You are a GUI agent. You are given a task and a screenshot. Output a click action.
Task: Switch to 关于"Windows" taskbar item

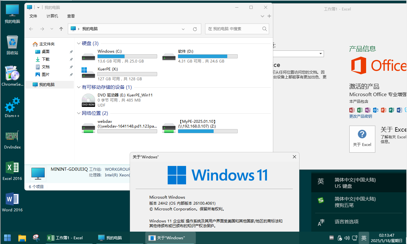pos(171,238)
